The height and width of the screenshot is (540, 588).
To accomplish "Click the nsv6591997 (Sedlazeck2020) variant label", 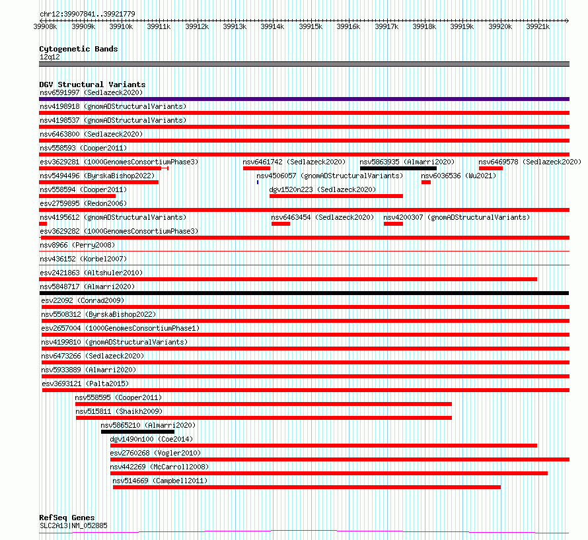I will [x=91, y=92].
